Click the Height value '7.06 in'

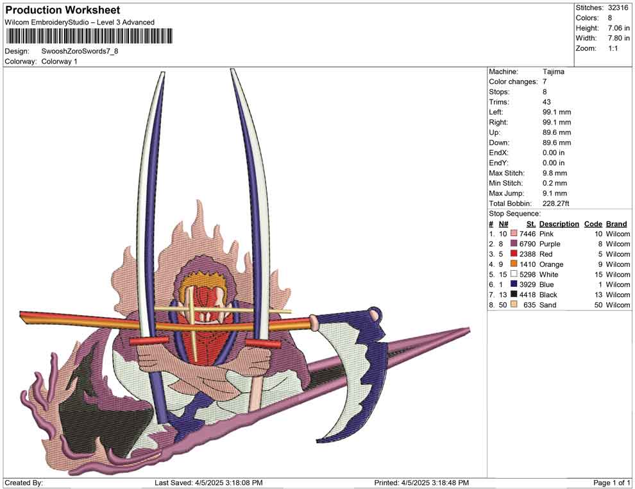[x=618, y=28]
